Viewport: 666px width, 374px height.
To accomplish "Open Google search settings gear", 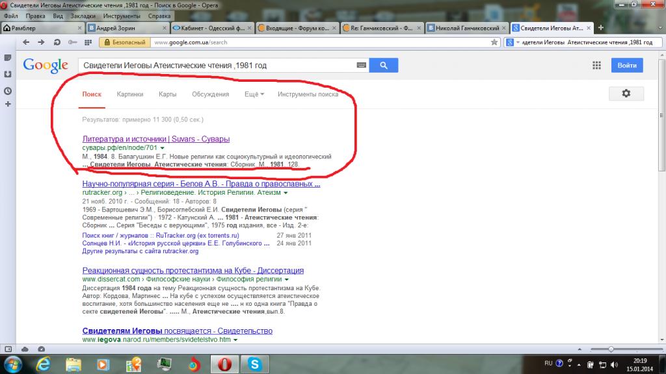I will [626, 93].
